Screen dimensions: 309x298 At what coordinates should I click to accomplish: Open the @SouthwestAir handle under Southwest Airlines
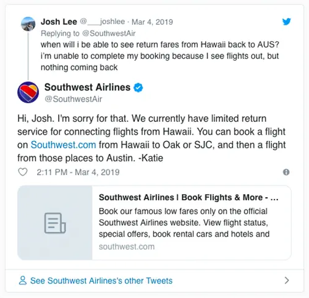(74, 99)
